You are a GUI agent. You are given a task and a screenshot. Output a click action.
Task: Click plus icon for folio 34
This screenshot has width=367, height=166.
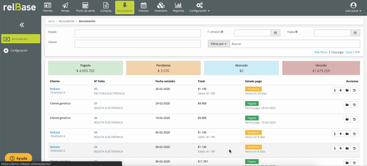(x=341, y=134)
